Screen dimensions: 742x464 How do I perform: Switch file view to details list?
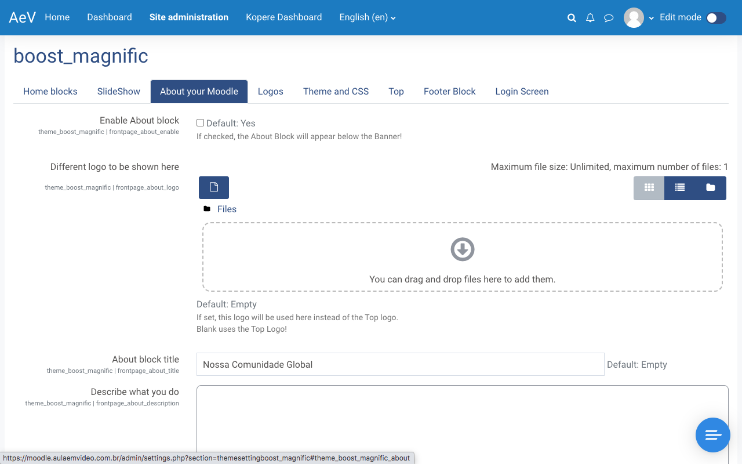point(679,188)
